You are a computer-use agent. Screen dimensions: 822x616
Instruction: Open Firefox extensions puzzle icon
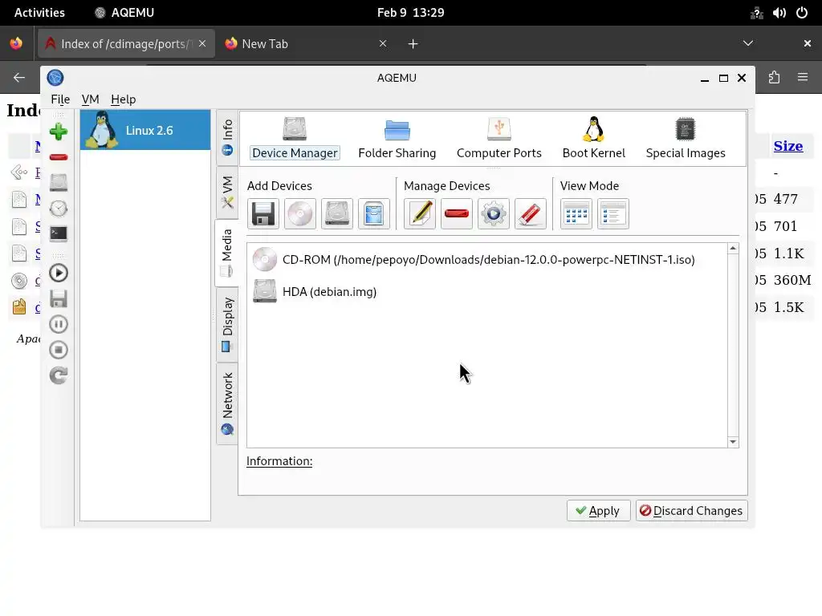coord(775,78)
